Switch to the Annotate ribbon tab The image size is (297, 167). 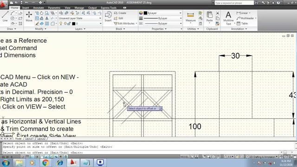(x=39, y=8)
